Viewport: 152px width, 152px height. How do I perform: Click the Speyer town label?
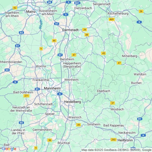(50, 114)
